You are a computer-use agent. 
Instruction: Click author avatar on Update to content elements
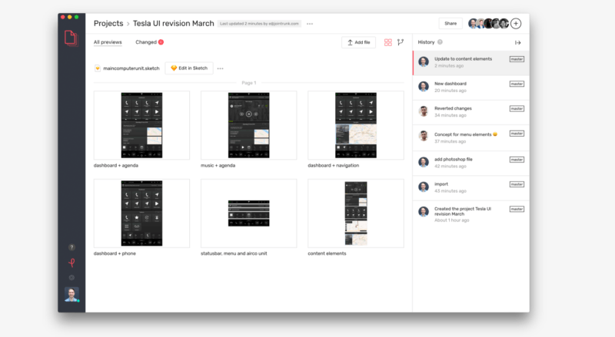424,61
